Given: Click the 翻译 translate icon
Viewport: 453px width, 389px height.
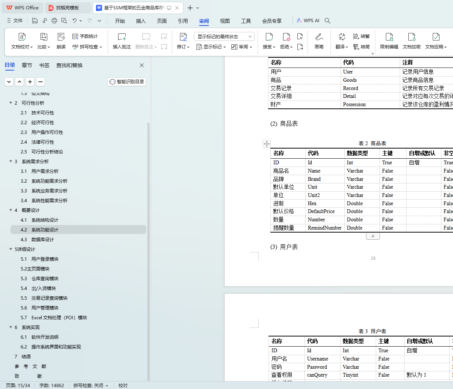Looking at the screenshot, I should pos(342,37).
